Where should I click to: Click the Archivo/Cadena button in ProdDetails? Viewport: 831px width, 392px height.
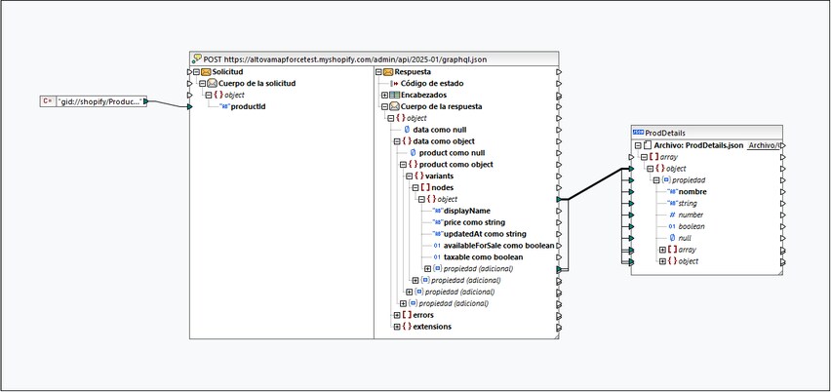point(763,145)
